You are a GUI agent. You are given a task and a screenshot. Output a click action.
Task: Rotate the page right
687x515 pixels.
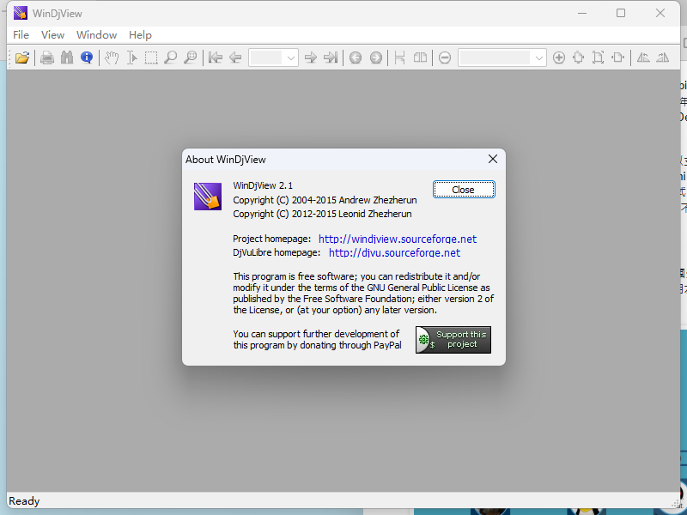[x=662, y=58]
